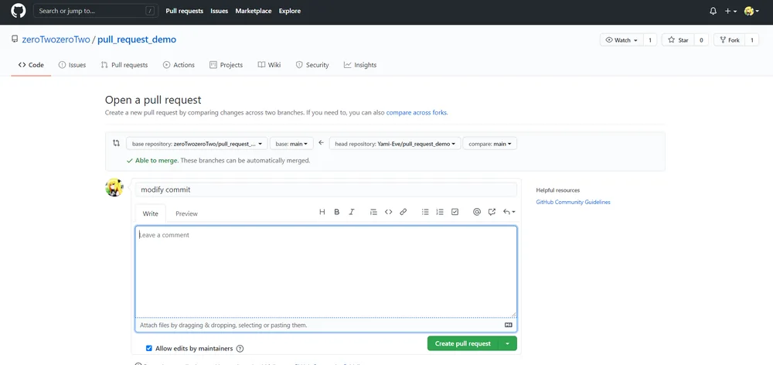Open the saved replies arrow menu
773x365 pixels.
click(x=509, y=212)
